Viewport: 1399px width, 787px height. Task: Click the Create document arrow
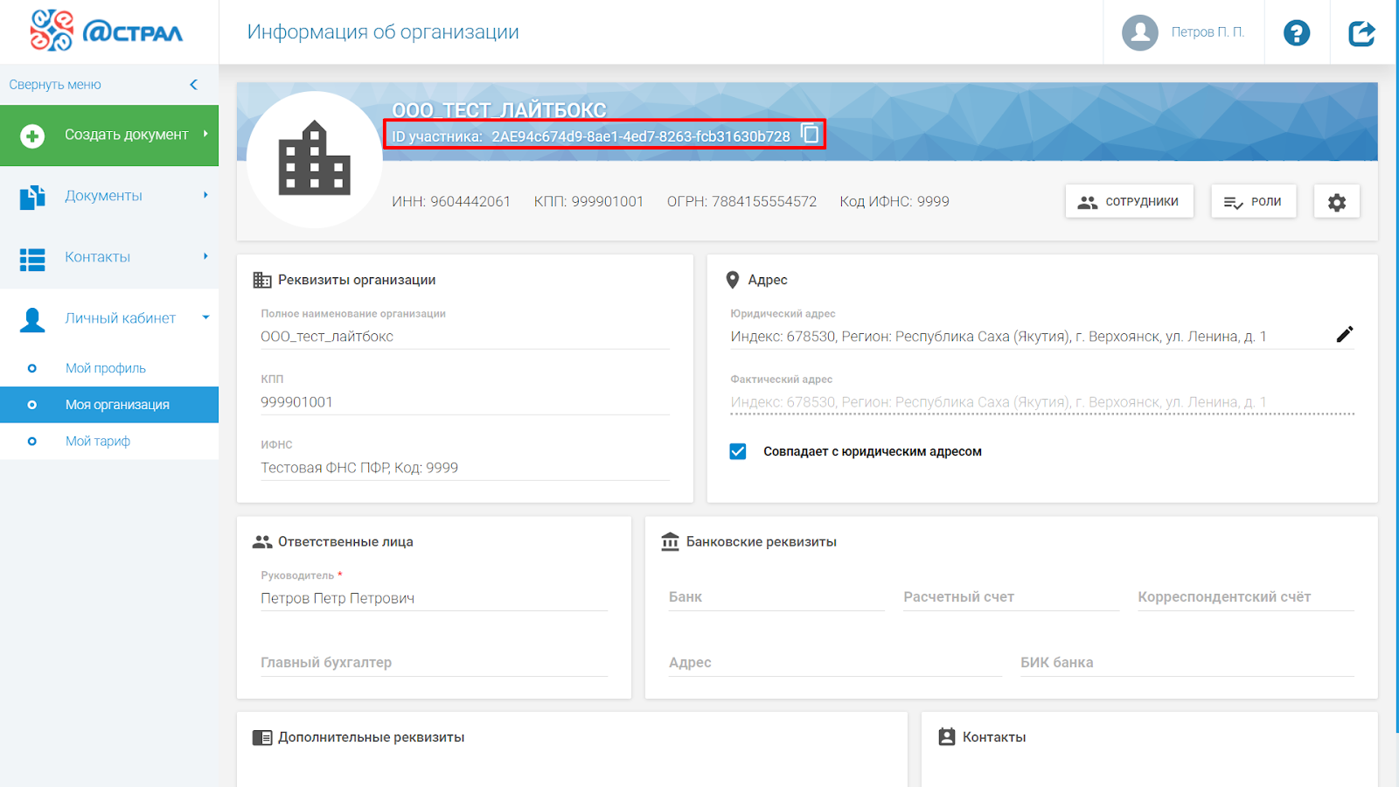[x=205, y=134]
